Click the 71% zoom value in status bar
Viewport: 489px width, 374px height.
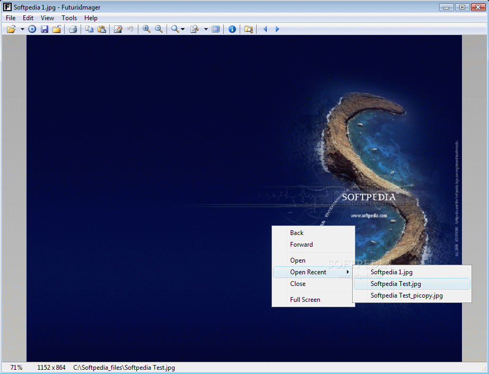16,368
